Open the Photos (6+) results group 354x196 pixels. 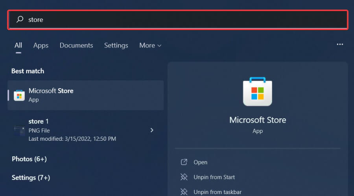(29, 159)
